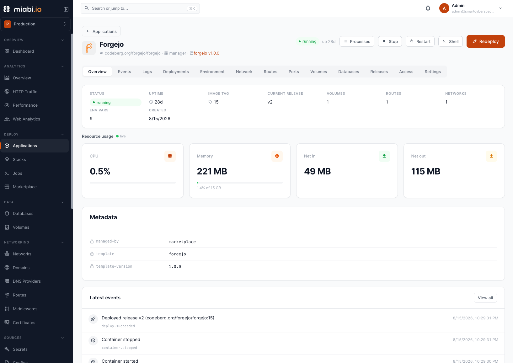
Task: Go back to Applications list
Action: pos(101,31)
